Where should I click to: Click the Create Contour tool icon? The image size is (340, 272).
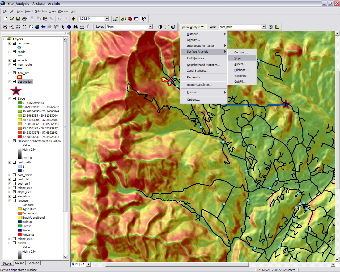pos(271,27)
